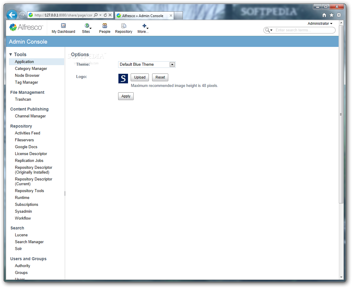Open Authority under Users and Groups
This screenshot has height=288, width=352.
point(22,266)
